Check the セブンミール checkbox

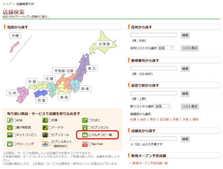(50, 135)
